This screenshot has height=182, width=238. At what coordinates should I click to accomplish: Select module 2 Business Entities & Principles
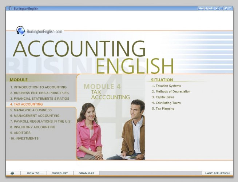coord(39,93)
